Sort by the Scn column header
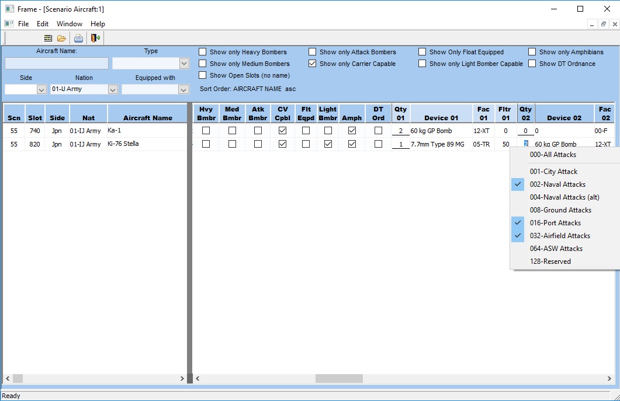This screenshot has height=401, width=620. pos(14,114)
